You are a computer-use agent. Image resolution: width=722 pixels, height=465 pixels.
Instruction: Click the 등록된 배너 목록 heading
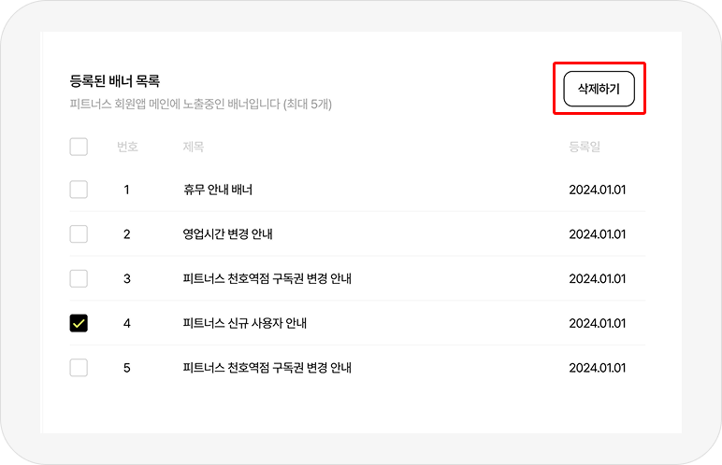coord(115,81)
